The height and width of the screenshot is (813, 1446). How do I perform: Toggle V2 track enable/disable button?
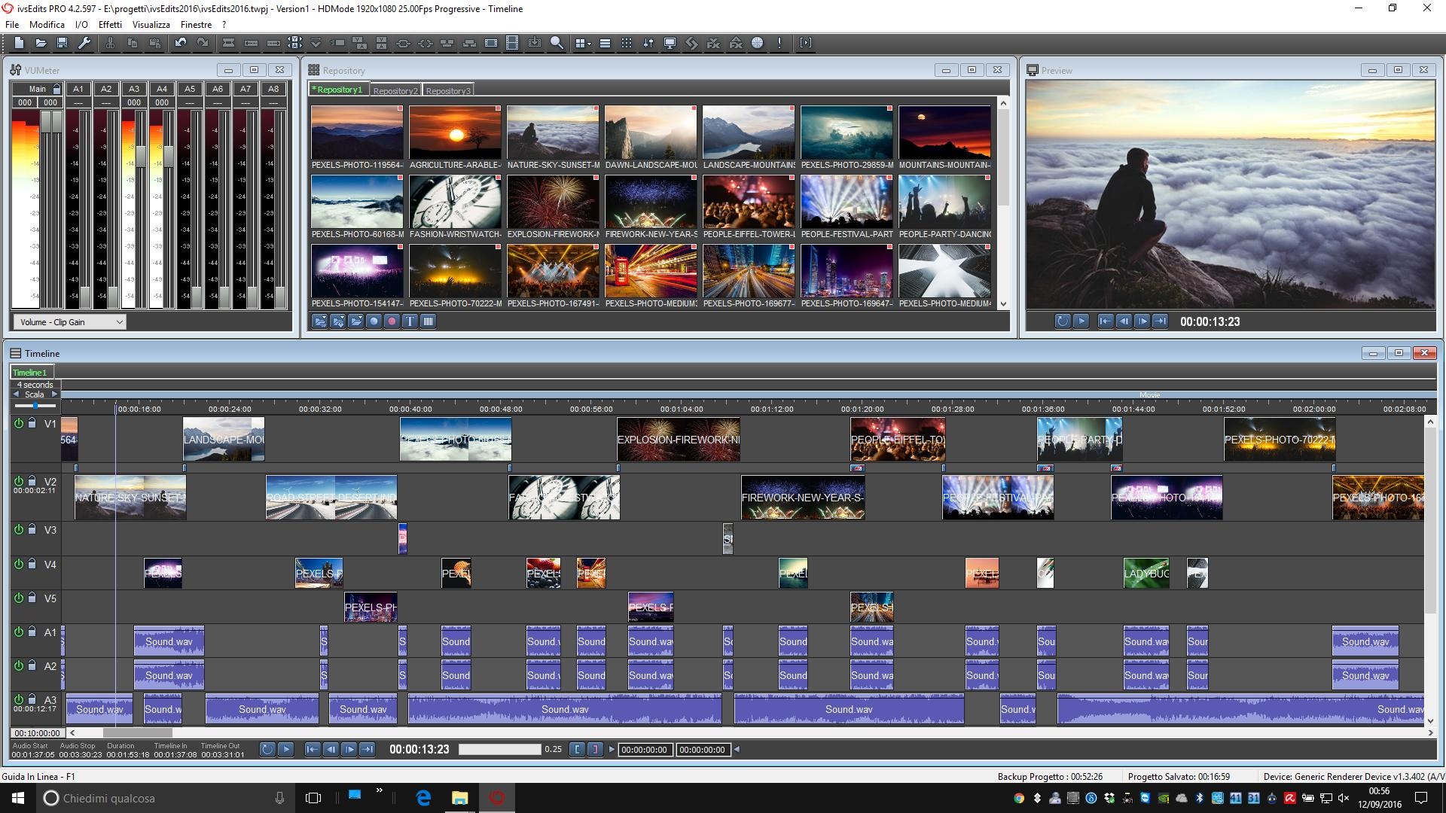click(18, 480)
